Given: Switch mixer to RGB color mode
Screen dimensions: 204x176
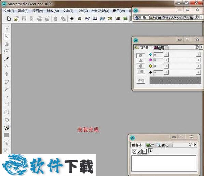Looking at the screenshot, I should pos(141,61).
